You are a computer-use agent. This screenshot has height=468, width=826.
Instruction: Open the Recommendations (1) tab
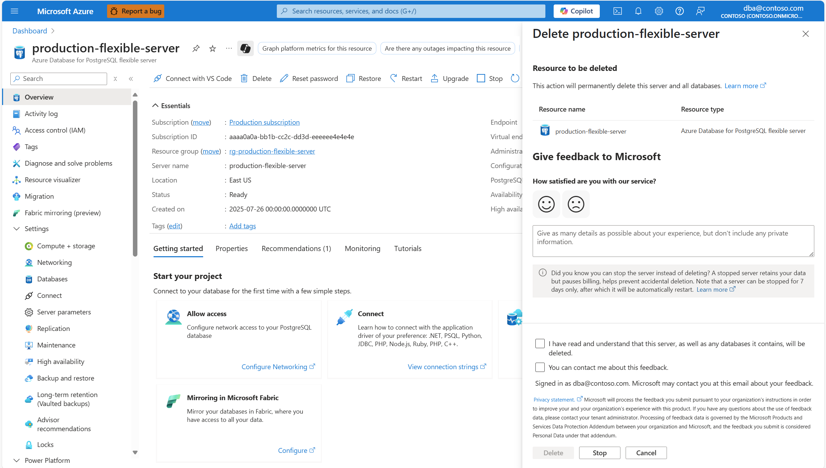click(296, 249)
